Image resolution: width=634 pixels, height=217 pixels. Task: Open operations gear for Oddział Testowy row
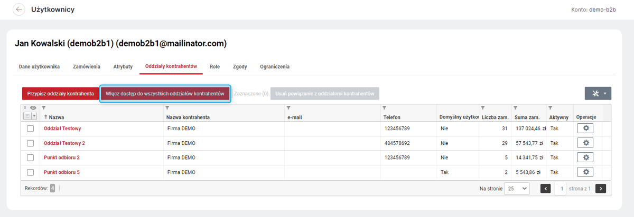585,128
